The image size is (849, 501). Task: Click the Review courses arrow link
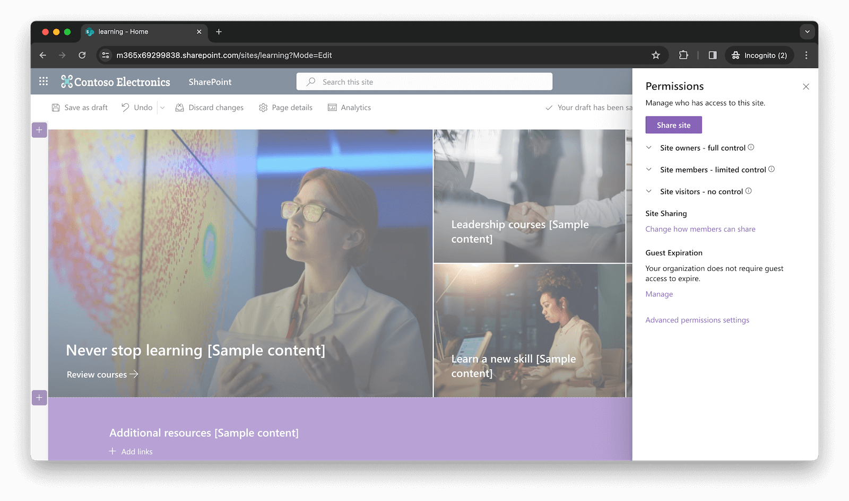(101, 374)
